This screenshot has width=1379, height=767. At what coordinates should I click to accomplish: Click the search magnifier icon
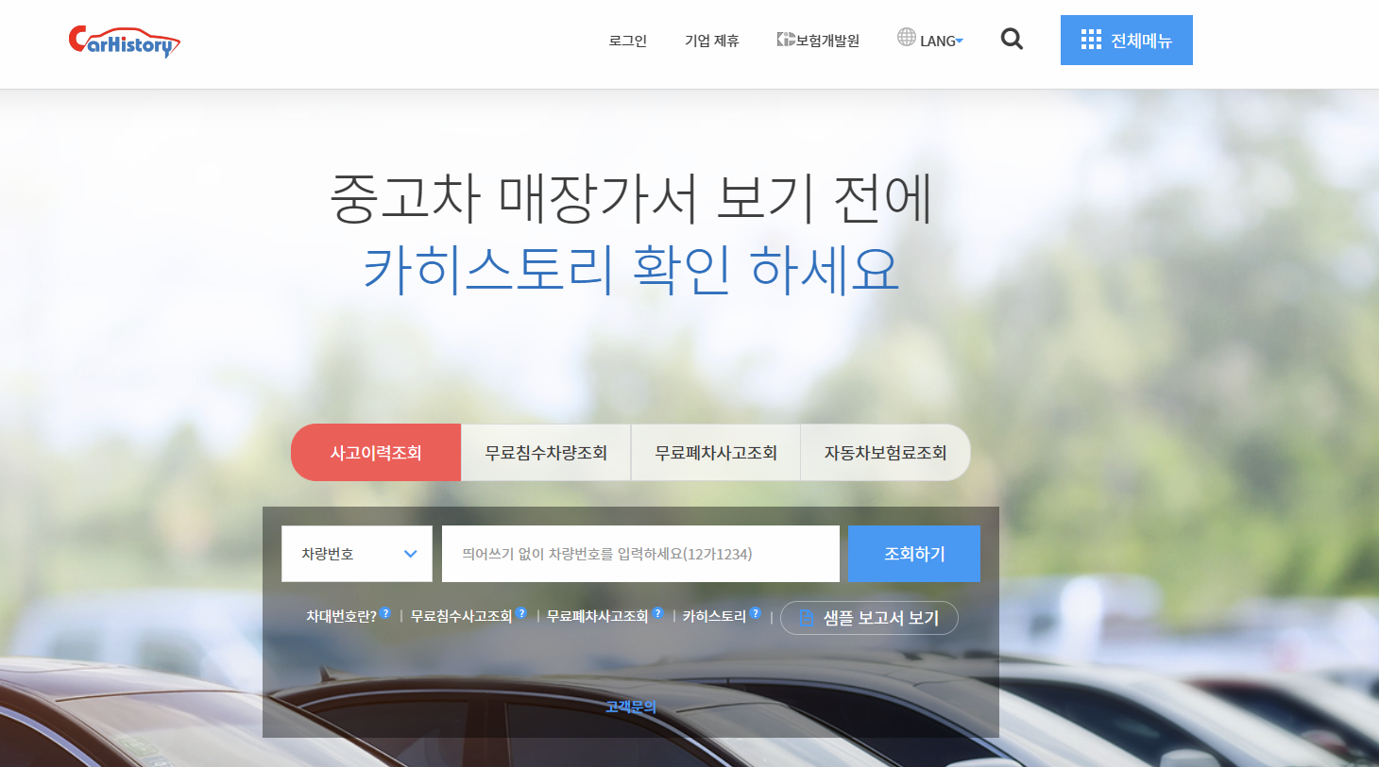tap(1012, 40)
